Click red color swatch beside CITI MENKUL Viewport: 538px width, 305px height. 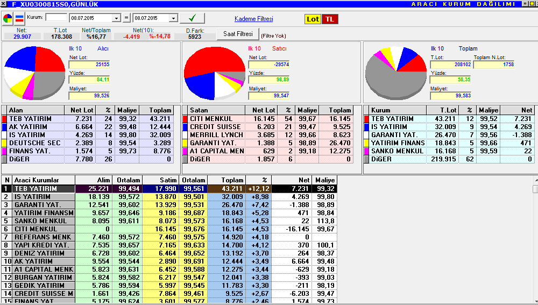(x=185, y=119)
